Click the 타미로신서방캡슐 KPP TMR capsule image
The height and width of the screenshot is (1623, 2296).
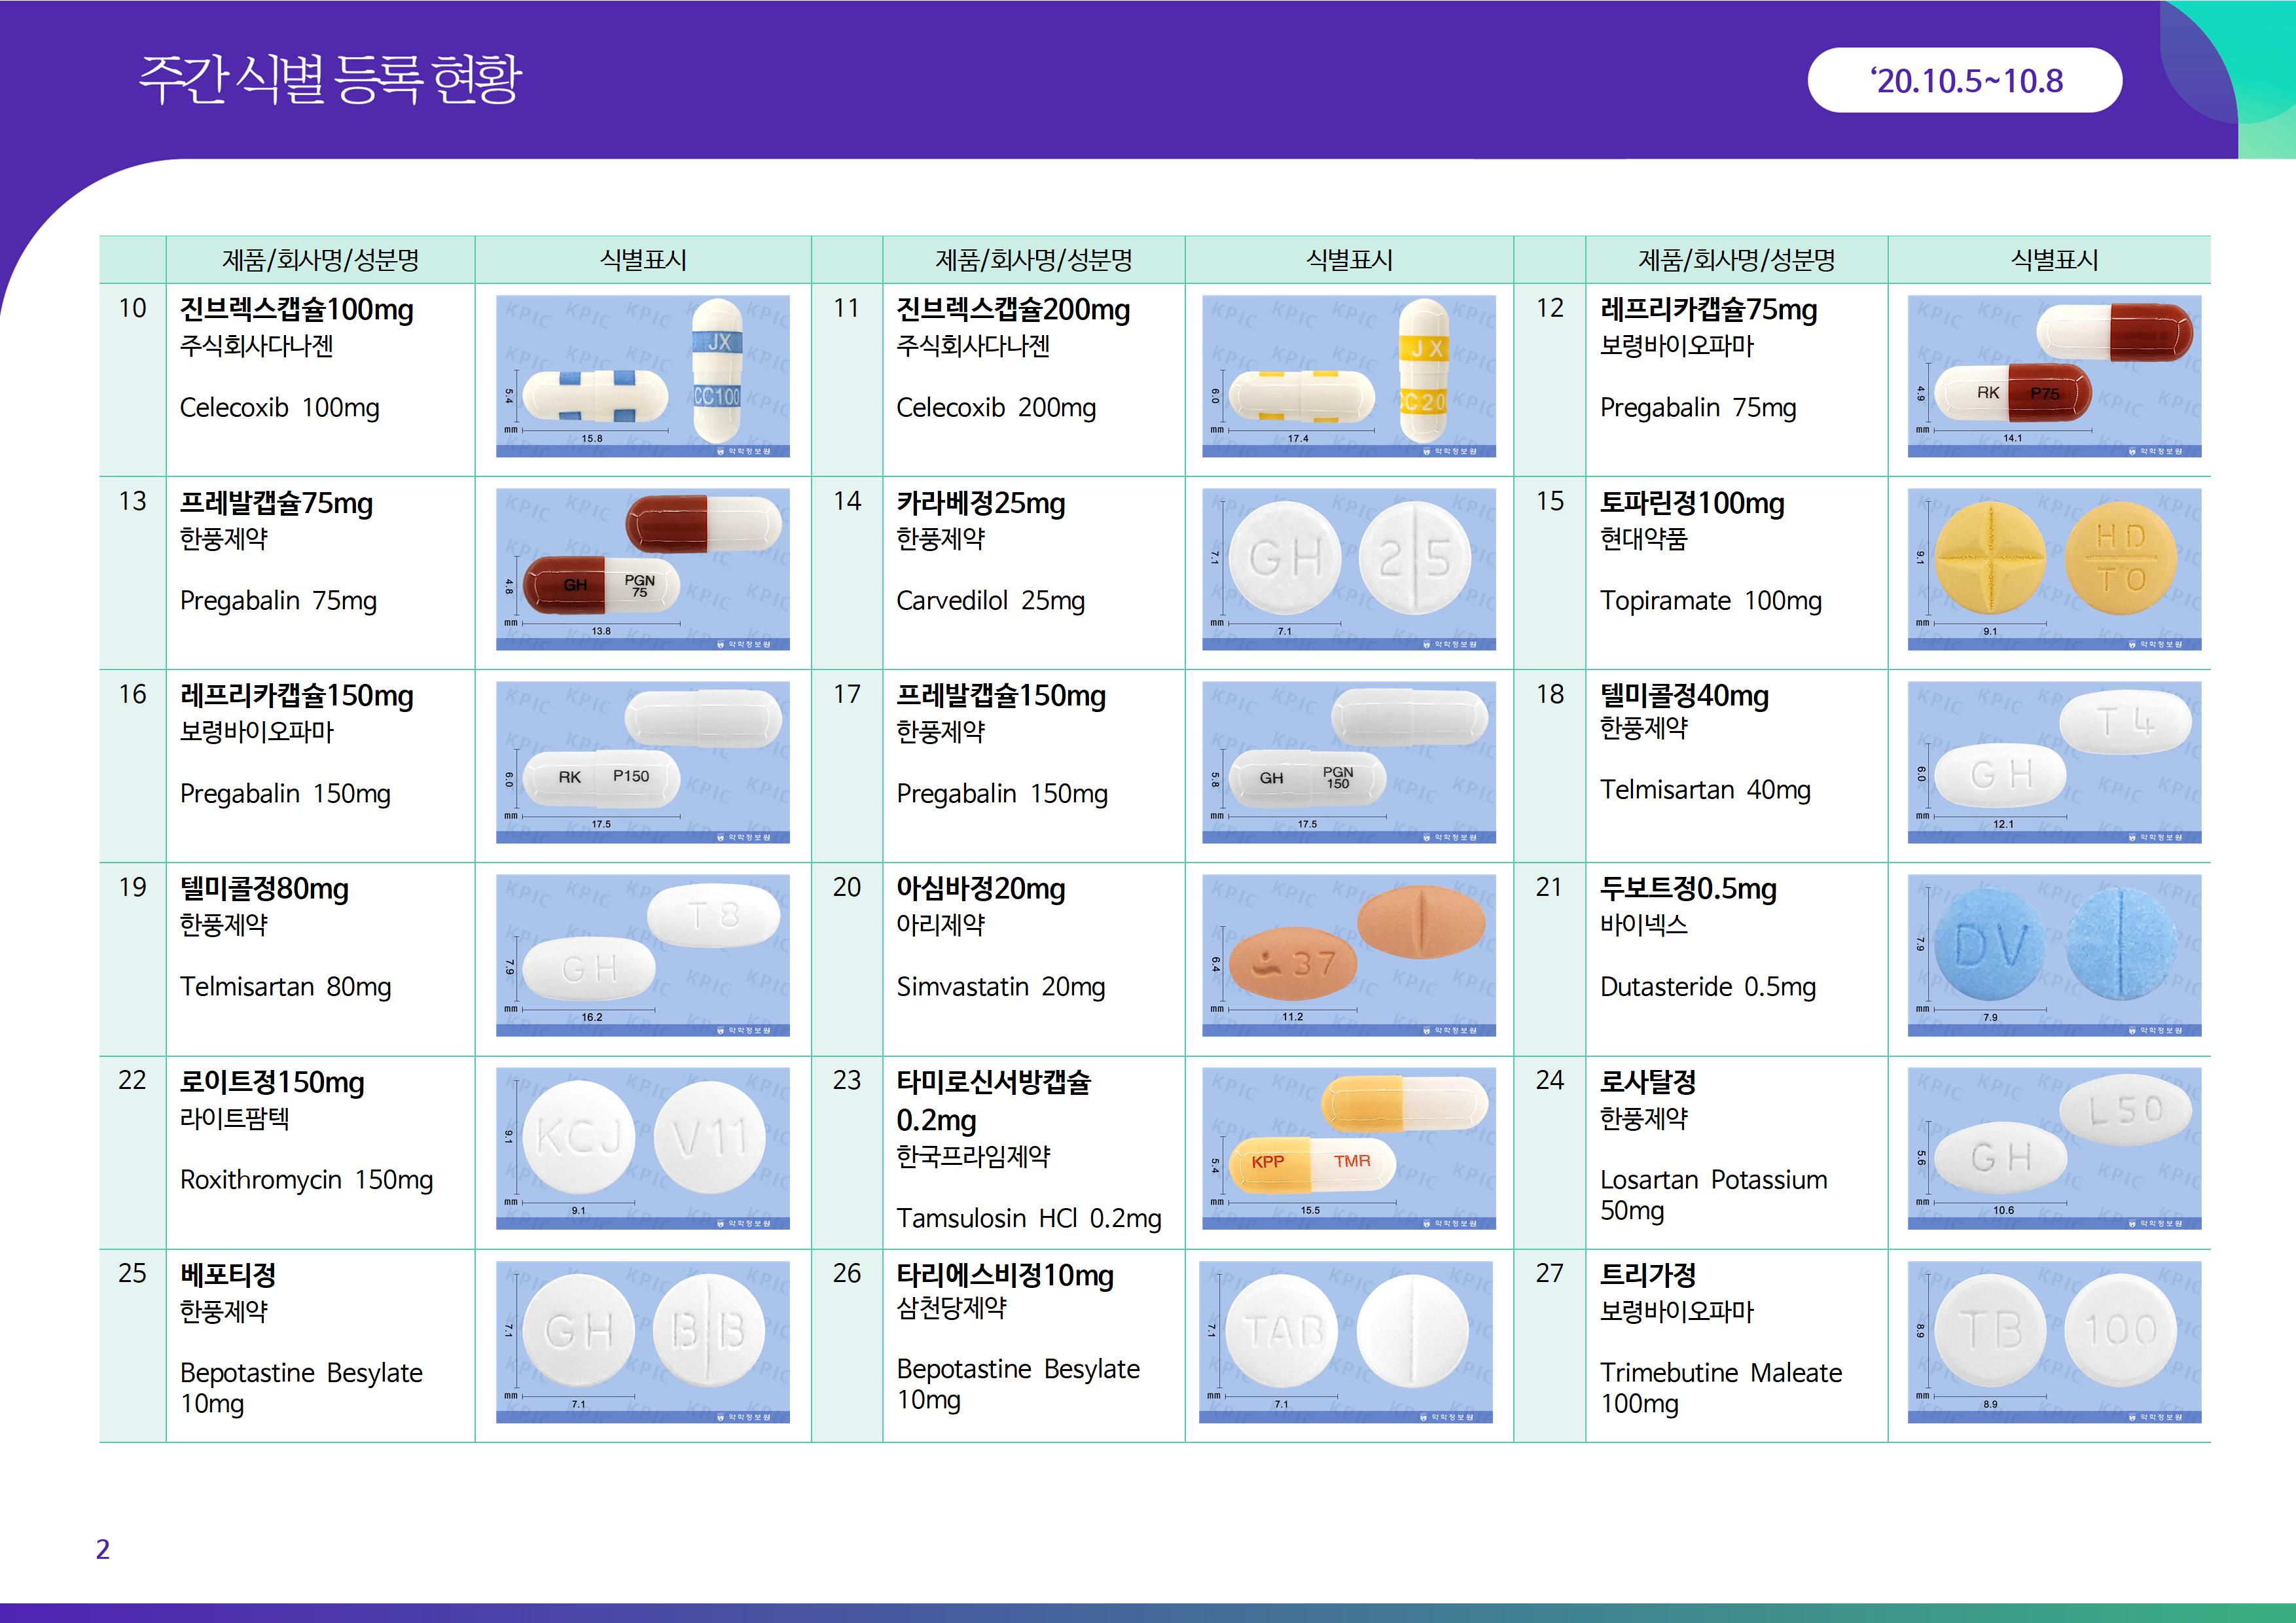coord(1348,1148)
